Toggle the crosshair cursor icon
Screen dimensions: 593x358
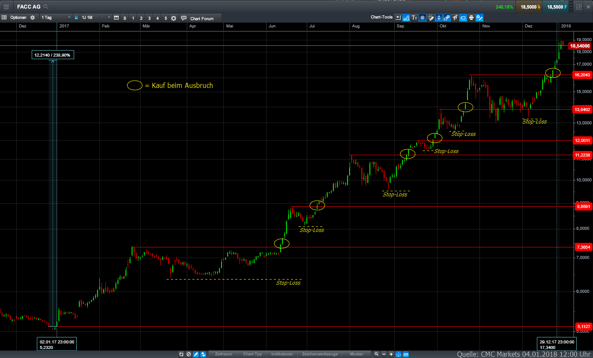point(398,354)
